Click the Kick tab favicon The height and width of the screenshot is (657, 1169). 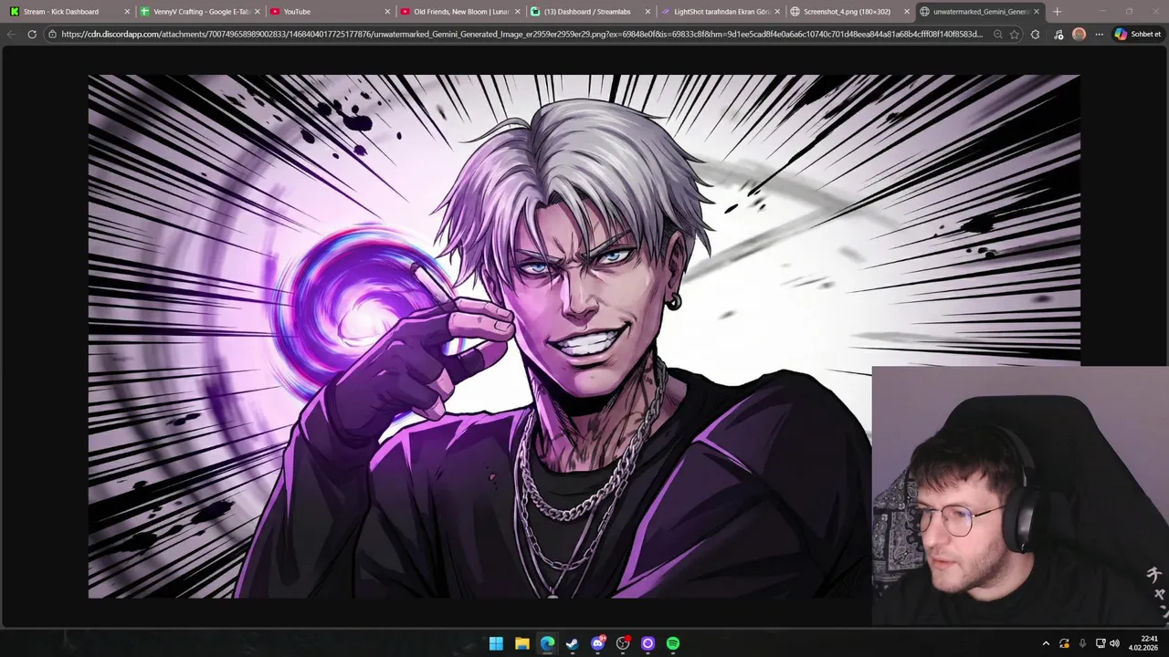(x=14, y=12)
